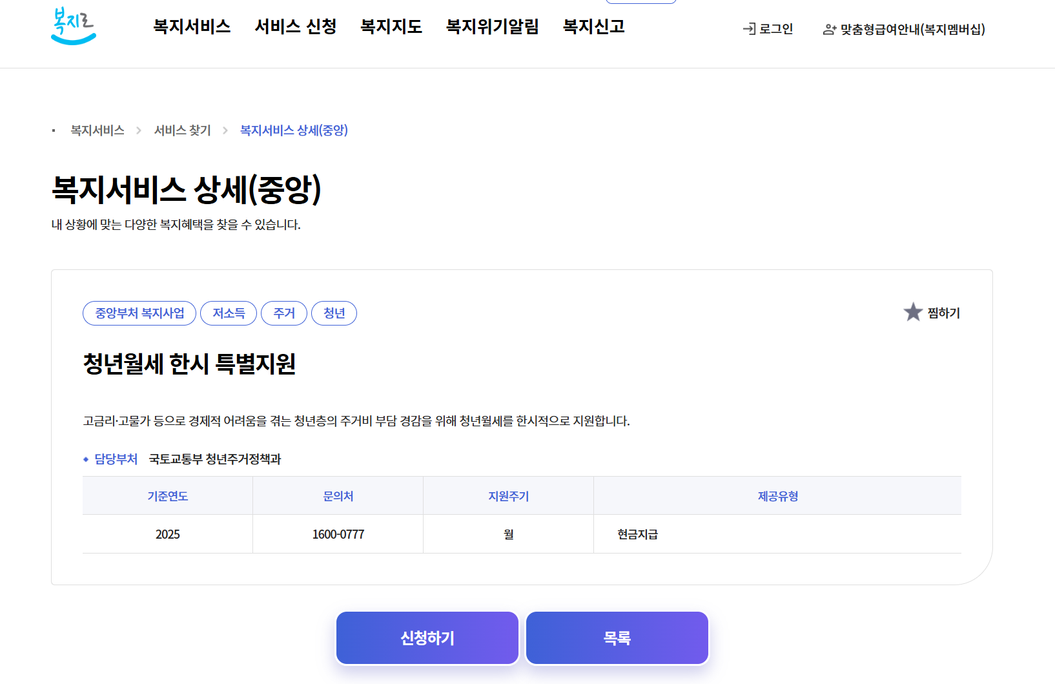The width and height of the screenshot is (1055, 684).
Task: Open the 서비스 신청 menu
Action: pyautogui.click(x=295, y=27)
